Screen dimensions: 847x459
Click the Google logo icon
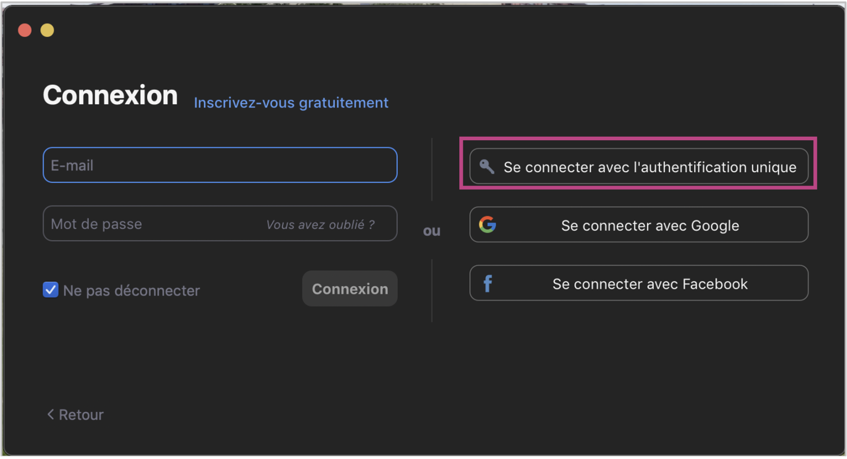(488, 224)
